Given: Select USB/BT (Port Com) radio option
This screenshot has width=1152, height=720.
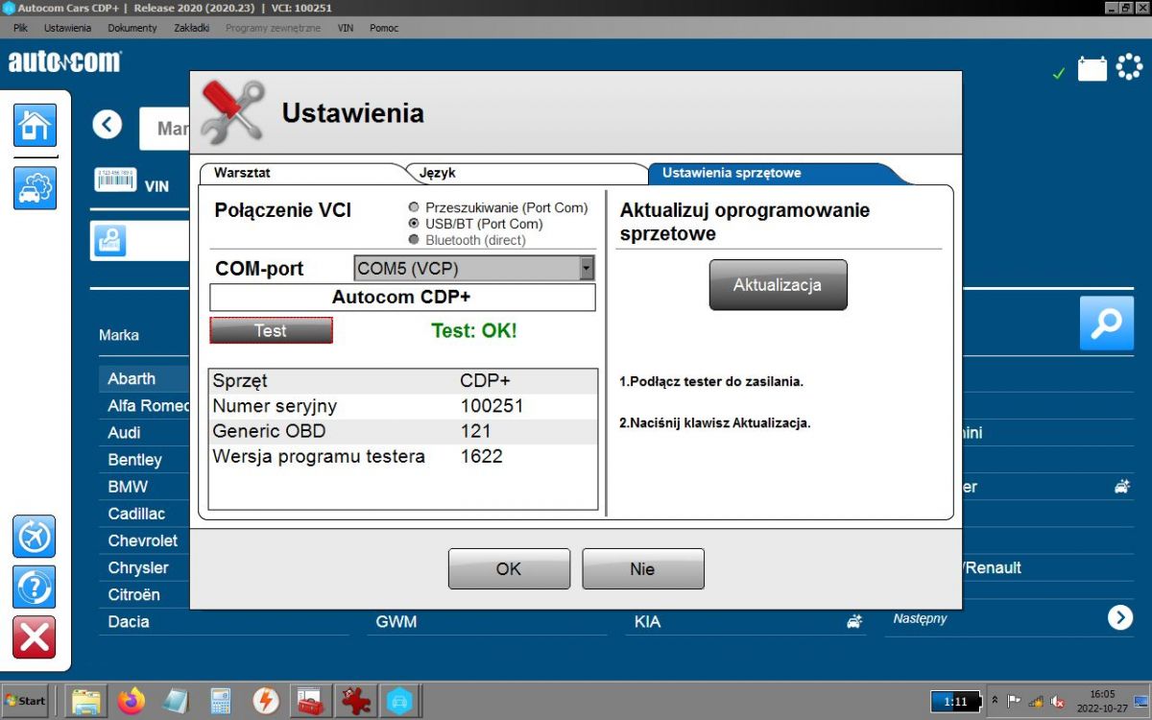Looking at the screenshot, I should pyautogui.click(x=414, y=224).
